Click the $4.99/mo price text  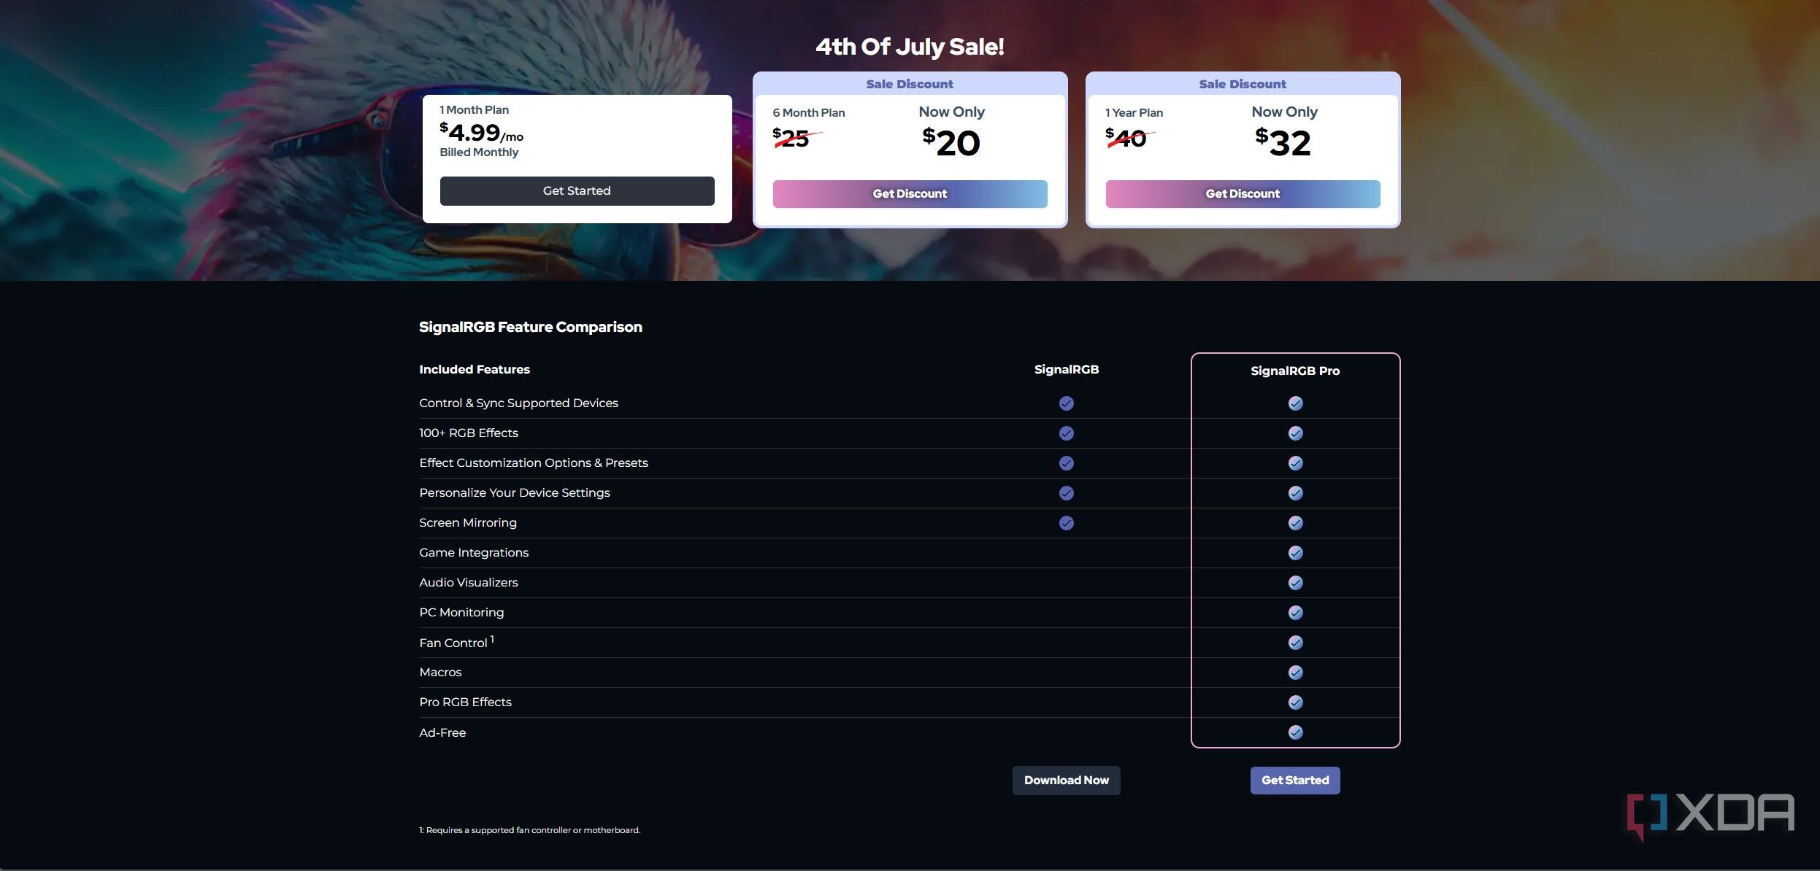click(x=481, y=132)
